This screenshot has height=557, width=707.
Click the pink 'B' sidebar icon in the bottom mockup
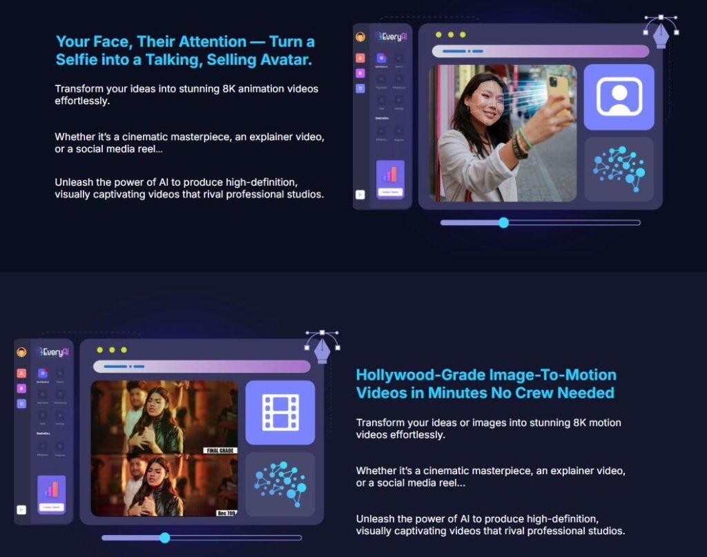tap(21, 389)
